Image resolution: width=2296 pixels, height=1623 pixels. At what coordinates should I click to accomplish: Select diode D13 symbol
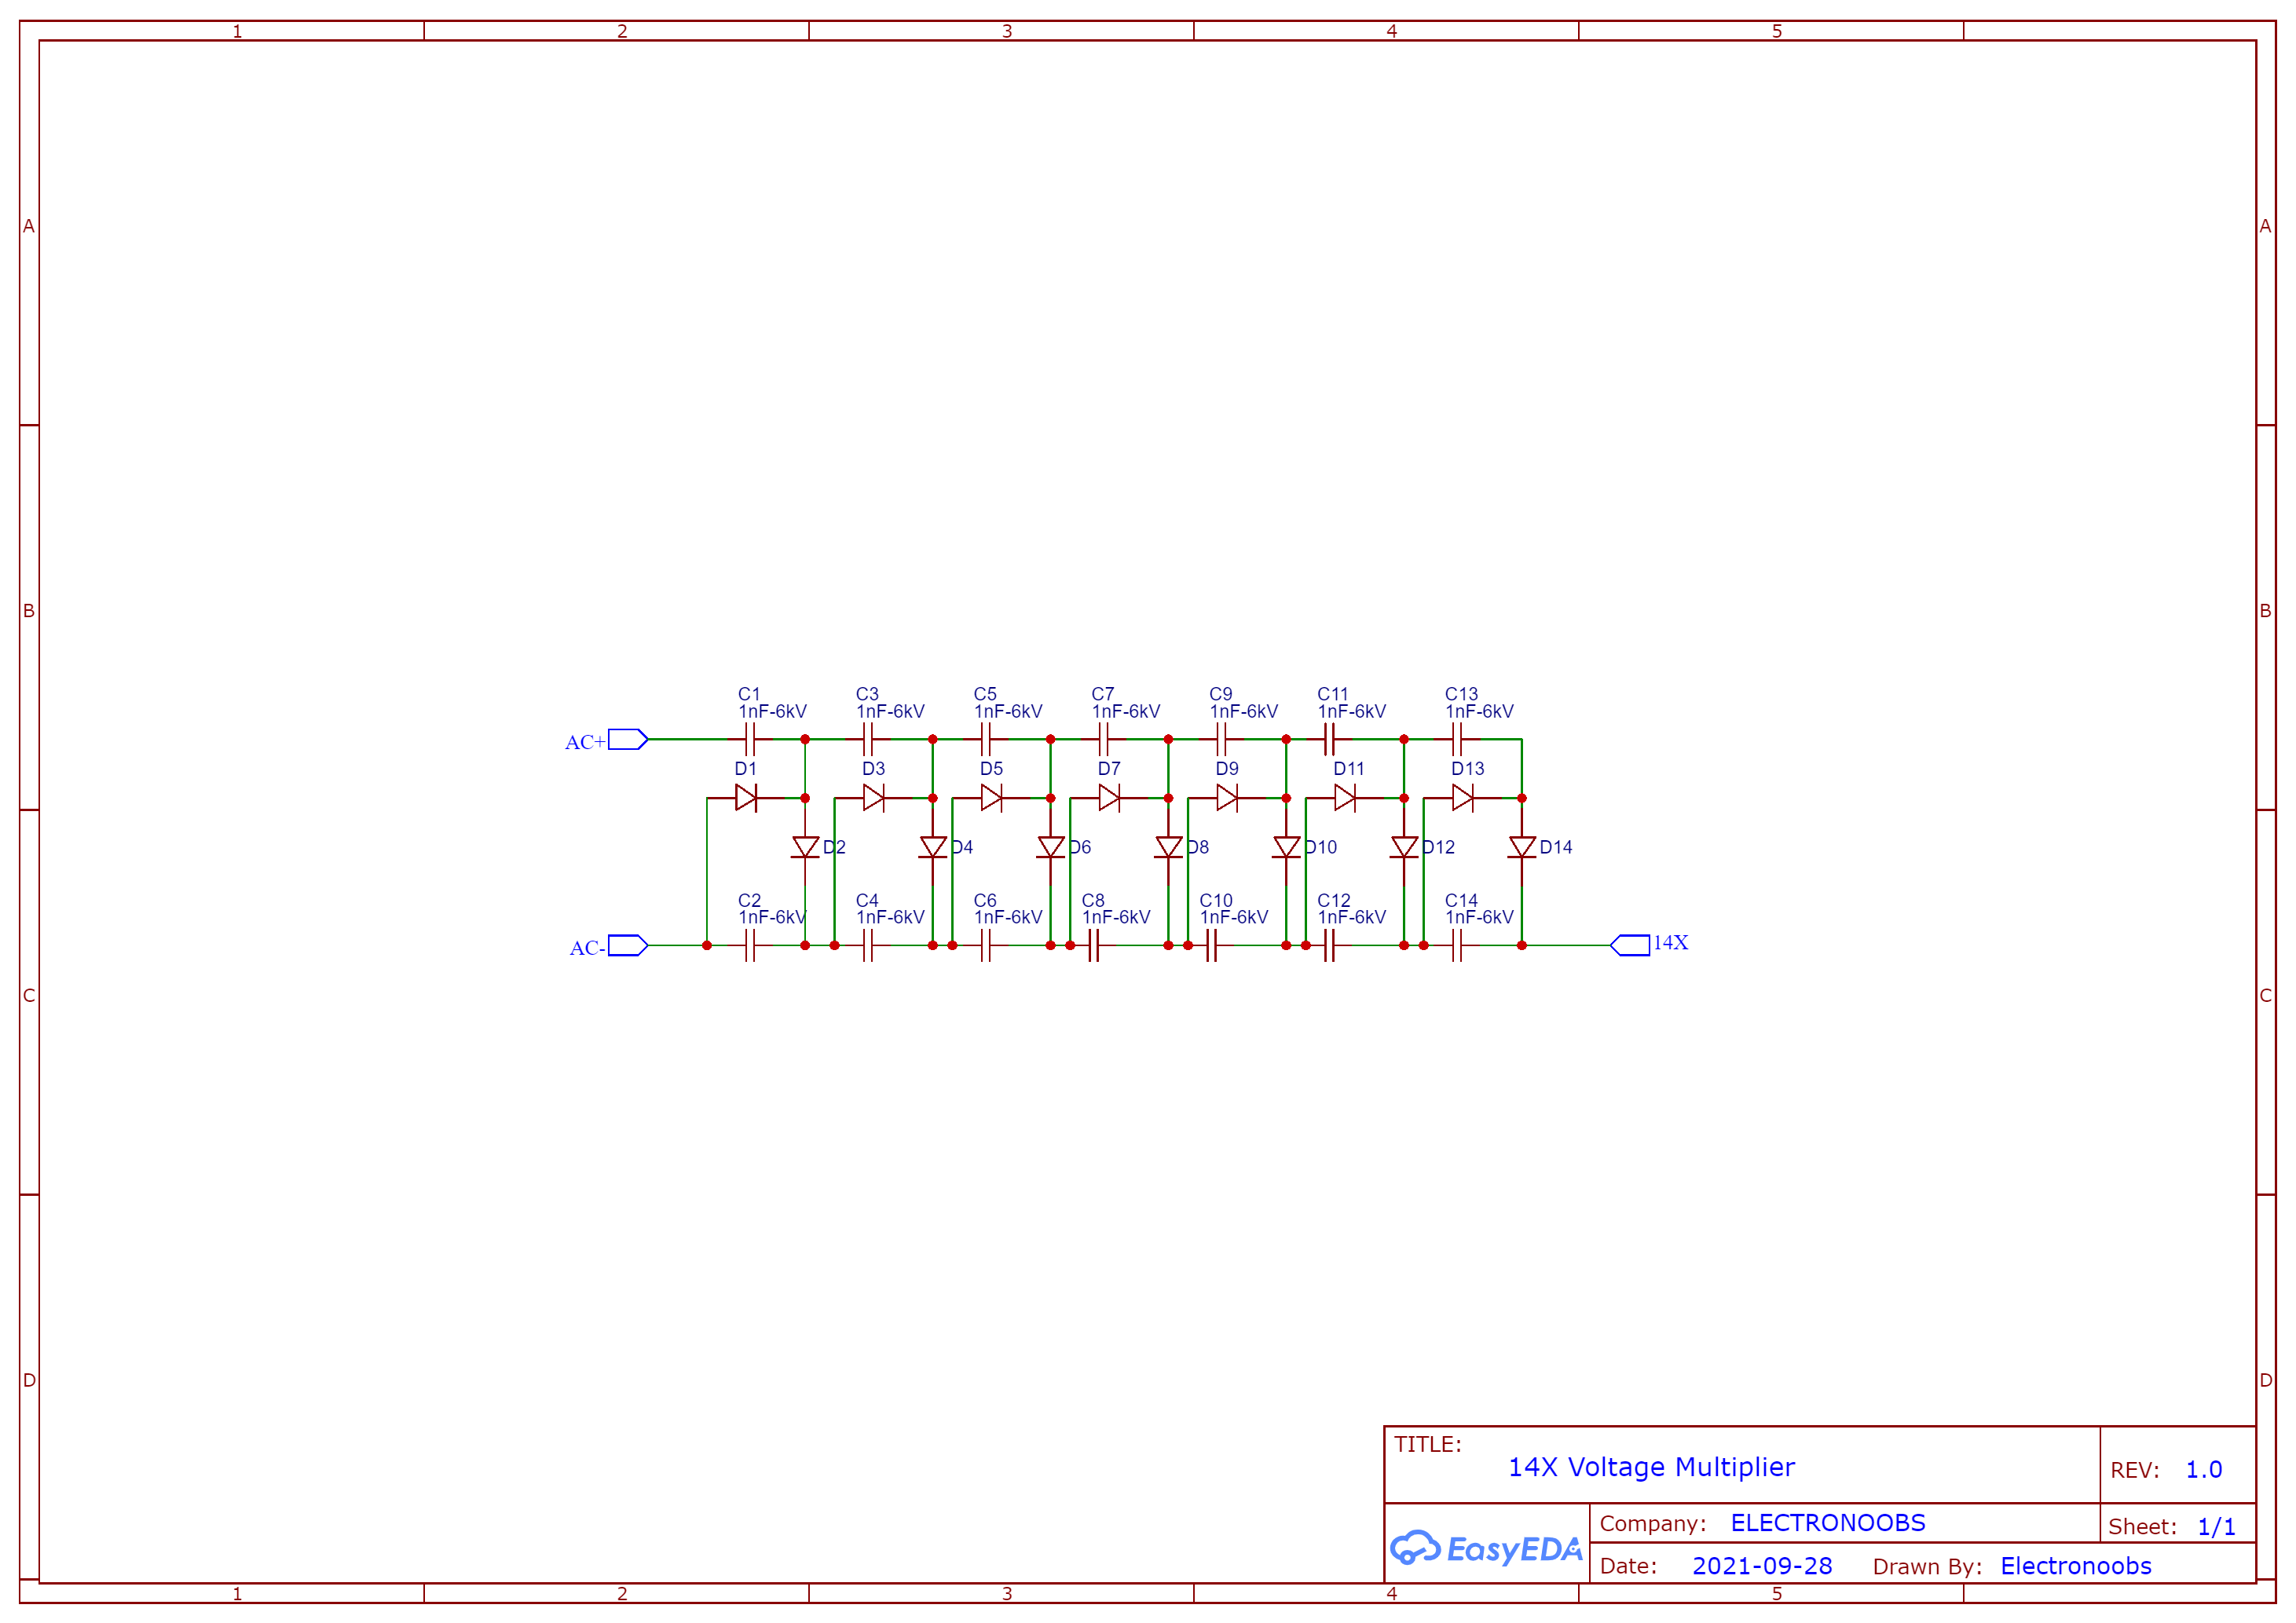tap(1463, 798)
